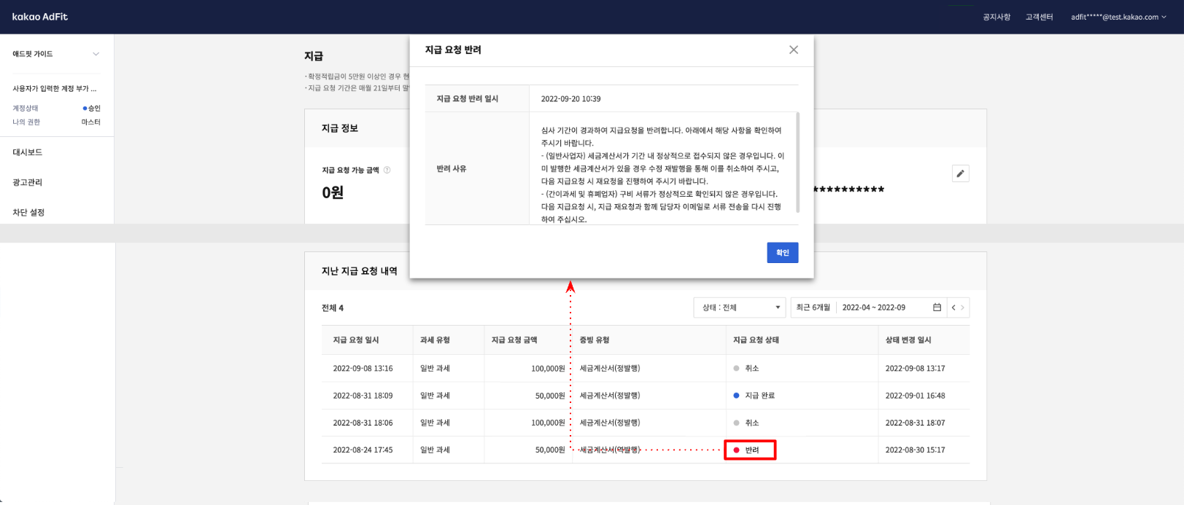Go to 대시보드 in sidebar

pyautogui.click(x=28, y=152)
